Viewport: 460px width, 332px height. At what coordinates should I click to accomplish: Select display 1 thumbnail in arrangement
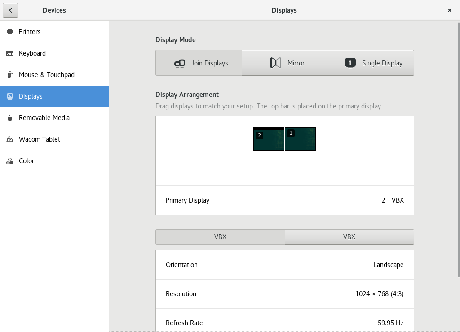(300, 139)
